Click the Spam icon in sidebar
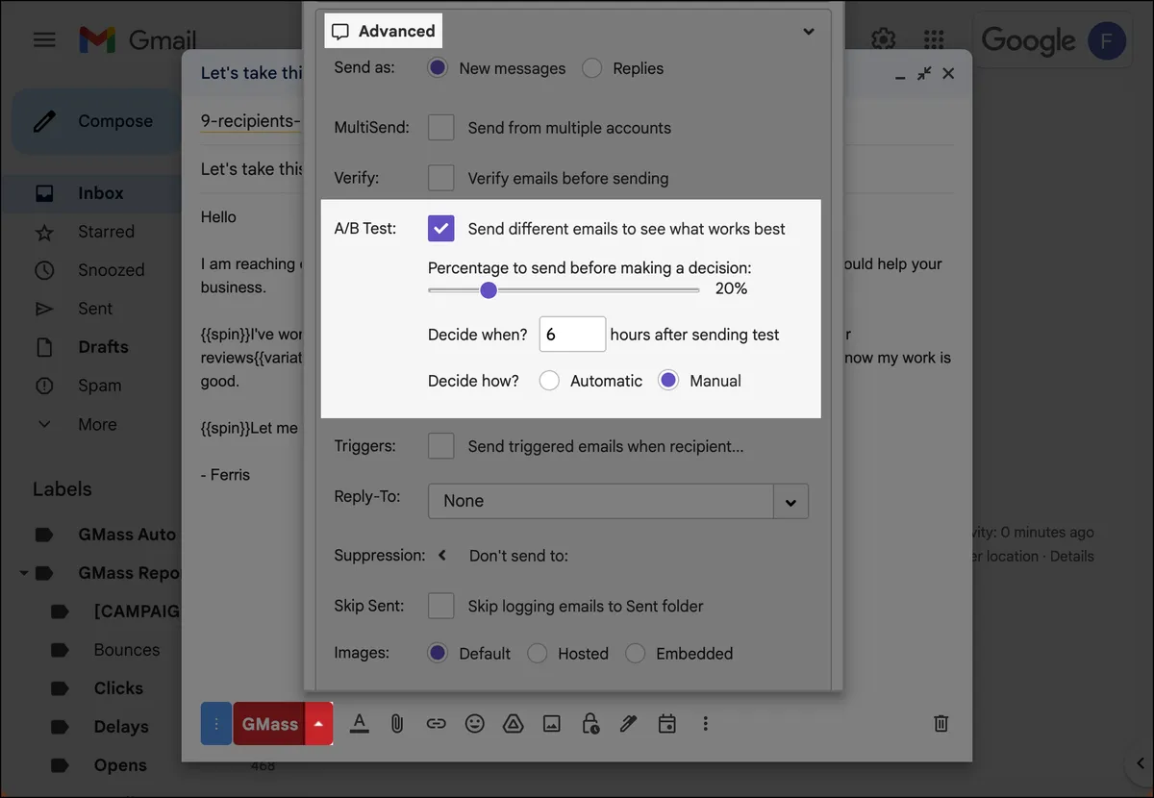 (x=44, y=386)
